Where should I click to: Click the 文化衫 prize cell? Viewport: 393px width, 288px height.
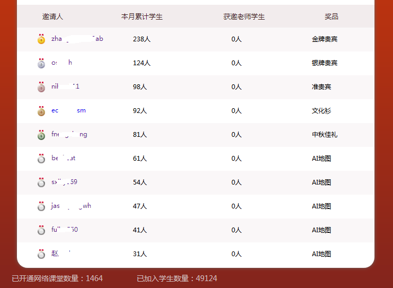321,111
